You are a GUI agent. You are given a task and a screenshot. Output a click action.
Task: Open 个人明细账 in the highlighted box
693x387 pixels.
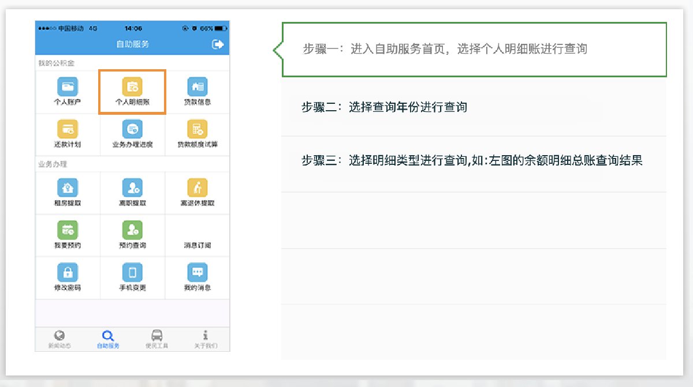132,87
